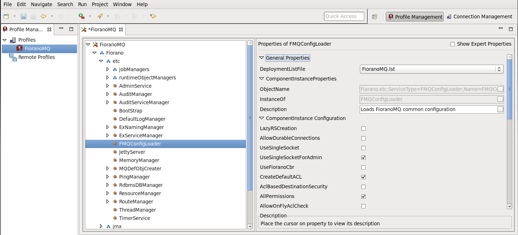Viewport: 518px width, 235px height.
Task: Uncheck the CreateDefaultACL checkbox
Action: pyautogui.click(x=364, y=177)
